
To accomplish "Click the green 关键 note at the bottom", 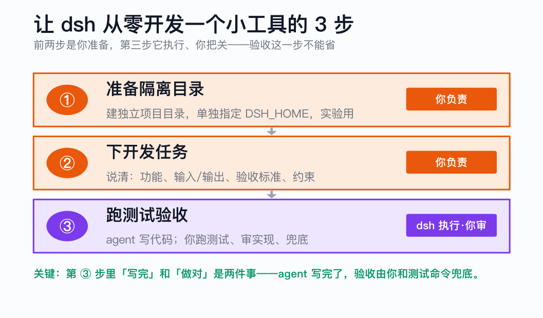I will (x=257, y=274).
